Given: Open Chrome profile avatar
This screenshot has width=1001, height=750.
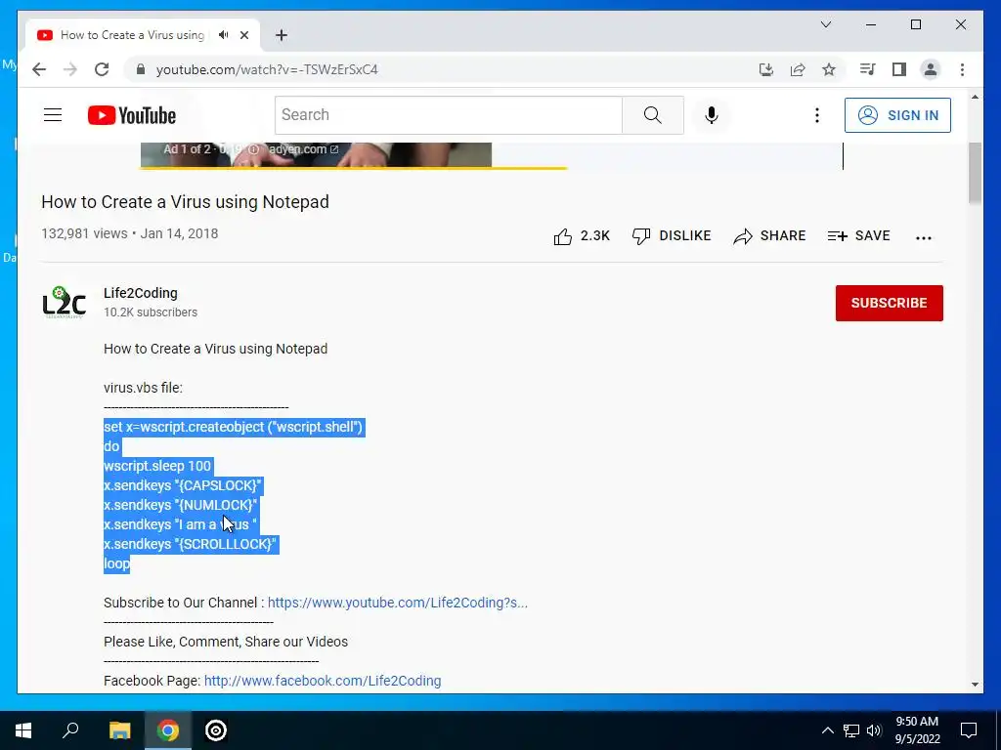Looking at the screenshot, I should click(x=931, y=69).
